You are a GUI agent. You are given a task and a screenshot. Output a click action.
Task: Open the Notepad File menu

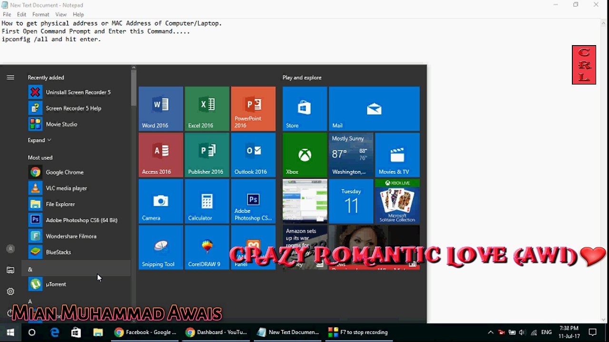tap(7, 15)
